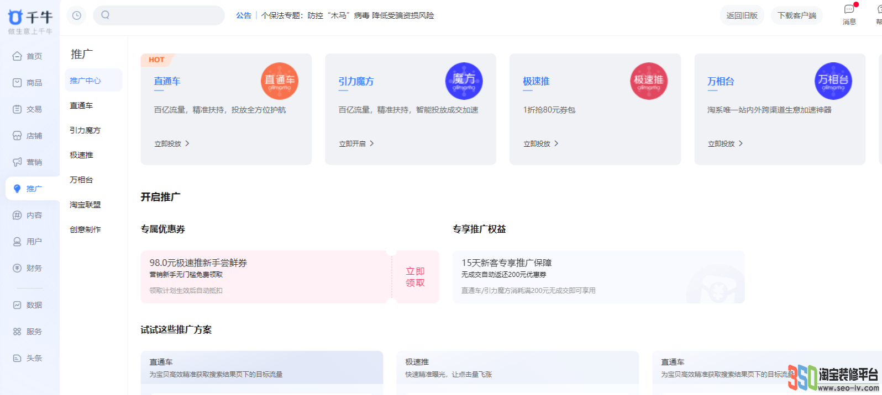The width and height of the screenshot is (882, 395).
Task: Click the 千牛 logo icon
Action: tap(15, 17)
